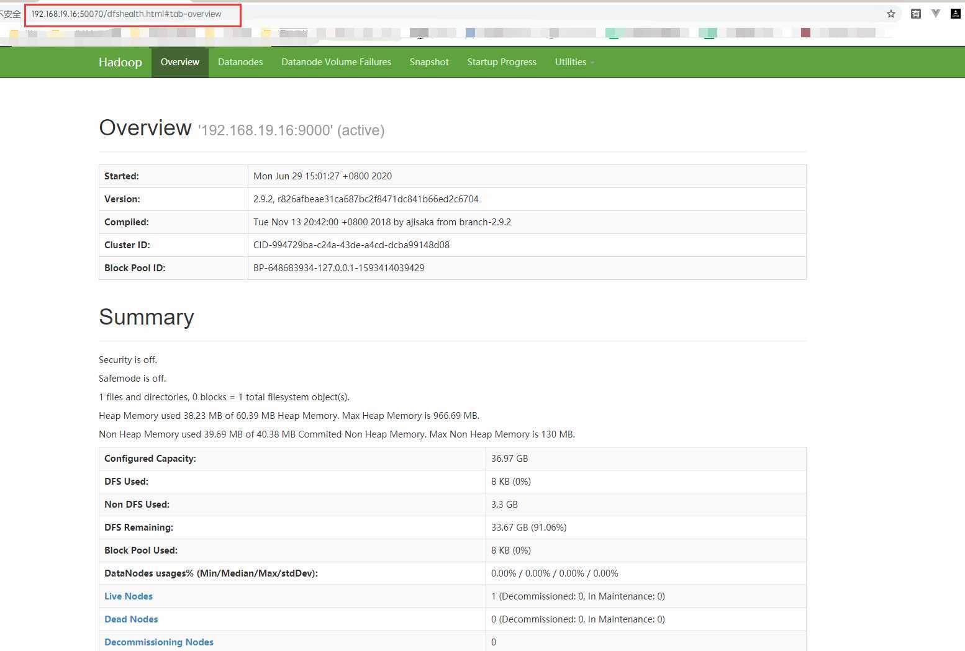Screen dimensions: 965x651
Task: Click the Hadoop brand link
Action: pyautogui.click(x=120, y=62)
